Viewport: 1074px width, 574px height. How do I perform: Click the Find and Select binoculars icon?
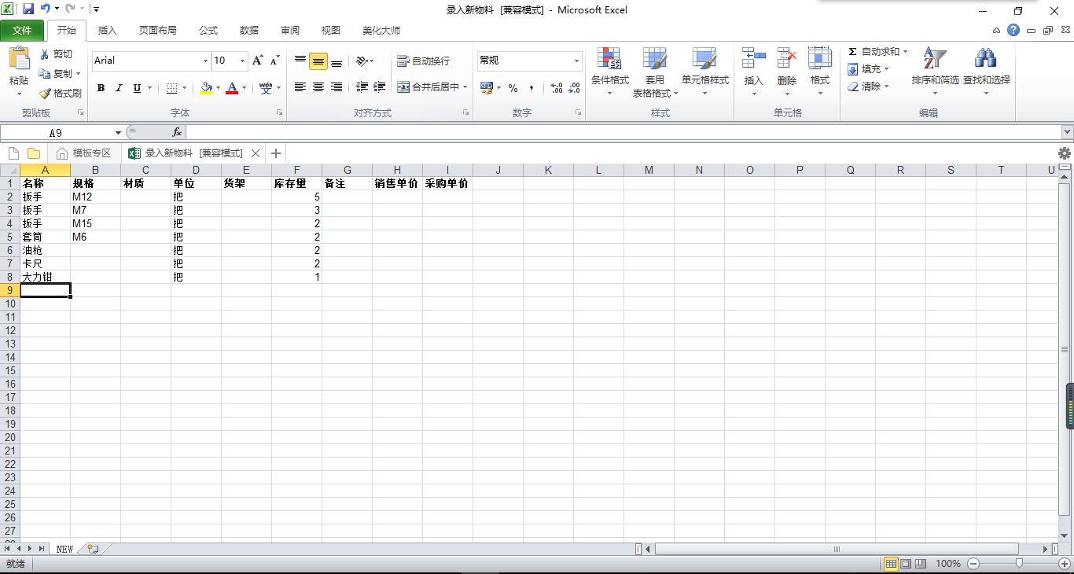click(x=986, y=59)
